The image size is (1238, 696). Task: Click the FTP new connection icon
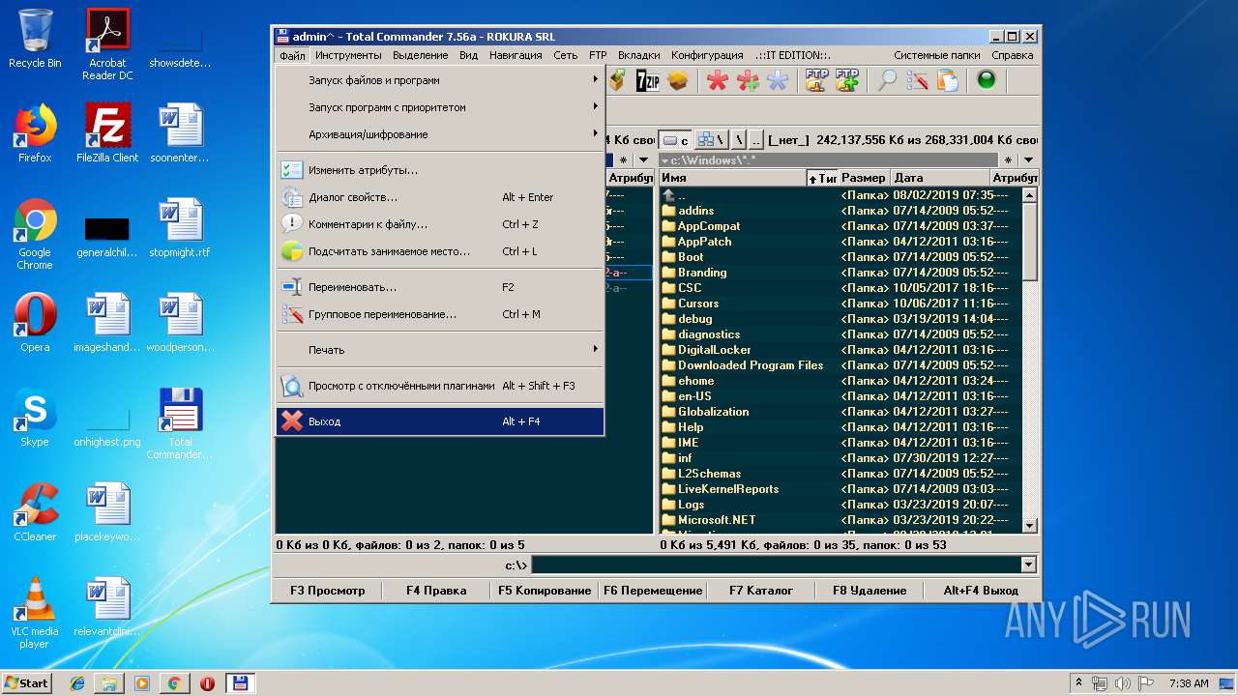(847, 80)
